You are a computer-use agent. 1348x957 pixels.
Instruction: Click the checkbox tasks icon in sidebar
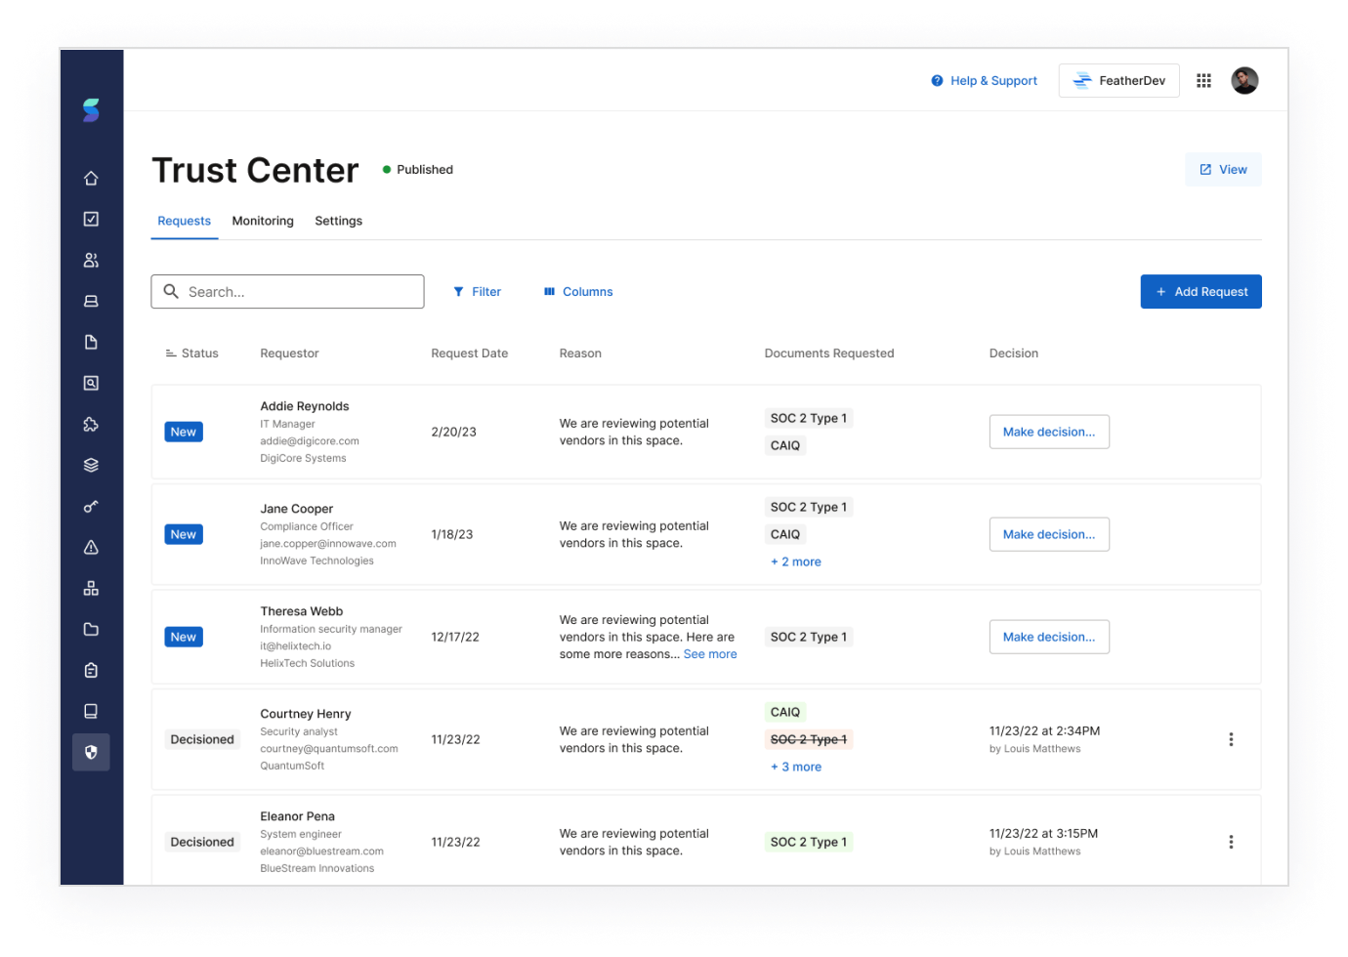(x=91, y=220)
